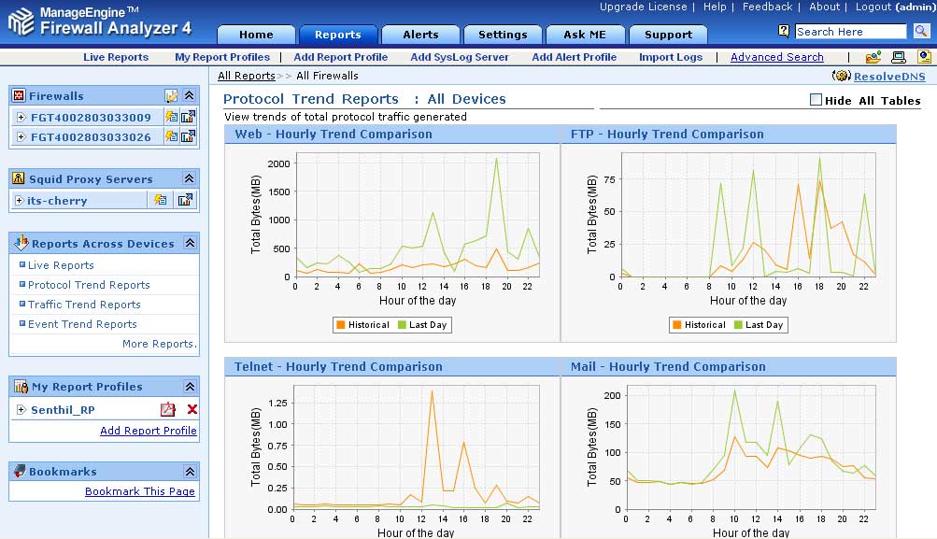Open Traffic Trend Reports link
The height and width of the screenshot is (539, 937).
pyautogui.click(x=84, y=305)
